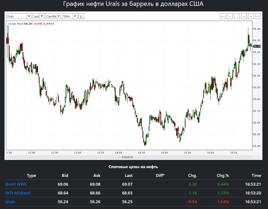The width and height of the screenshot is (268, 209).
Task: Click the Chg.% column header
Action: [223, 175]
